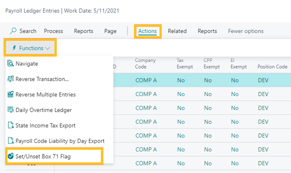Click the Functions lightning bolt icon
Viewport: 291px width, 173px height.
click(x=14, y=48)
